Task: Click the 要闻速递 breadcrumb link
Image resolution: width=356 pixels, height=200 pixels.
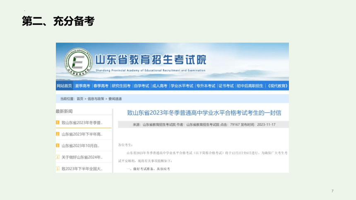Action: pyautogui.click(x=115, y=99)
